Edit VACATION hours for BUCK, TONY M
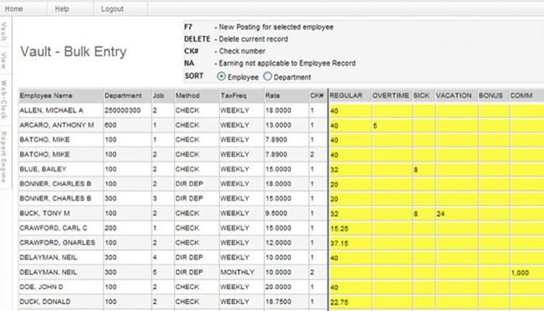 pyautogui.click(x=455, y=212)
